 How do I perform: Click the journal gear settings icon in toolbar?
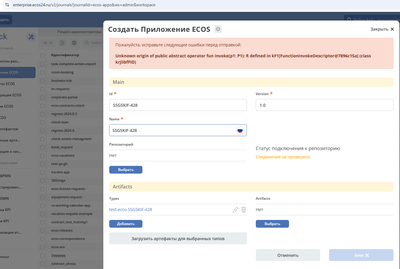[74, 43]
